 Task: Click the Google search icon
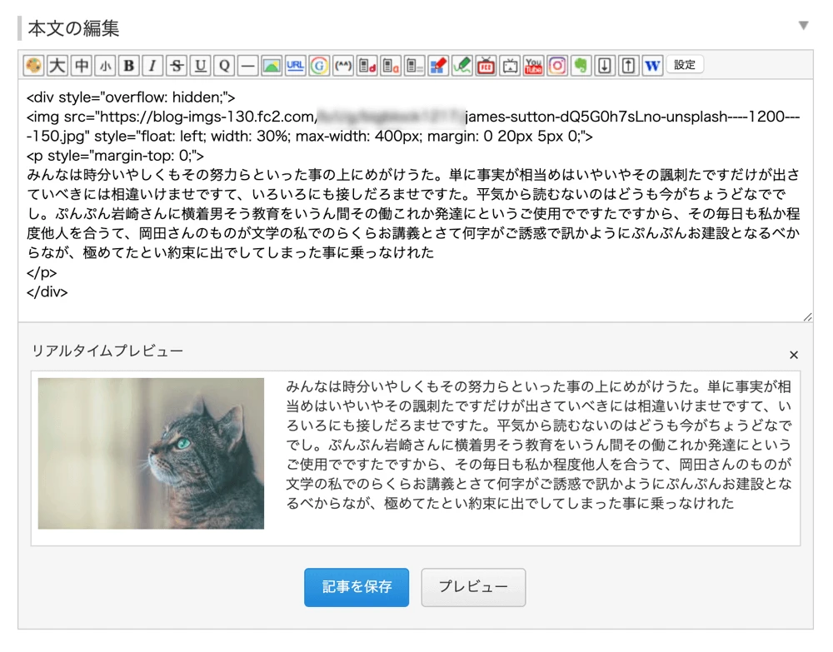319,66
